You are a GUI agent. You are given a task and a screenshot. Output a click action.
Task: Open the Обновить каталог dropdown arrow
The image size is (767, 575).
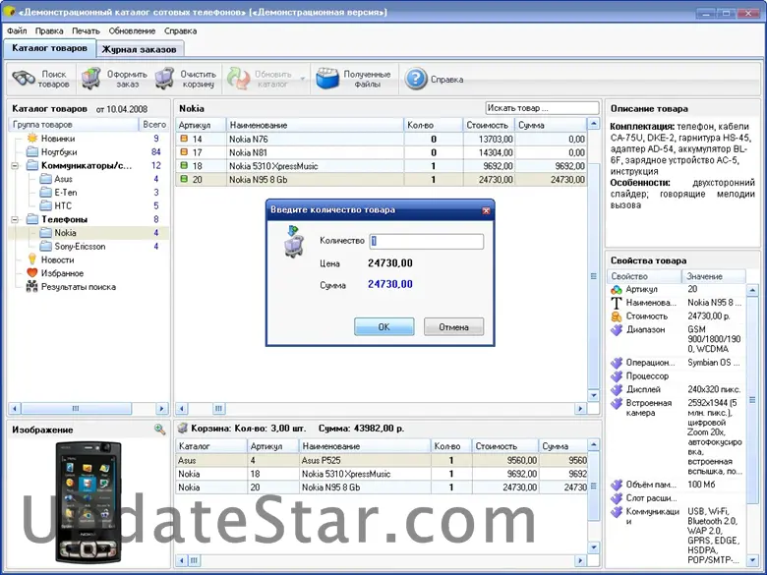(x=303, y=79)
